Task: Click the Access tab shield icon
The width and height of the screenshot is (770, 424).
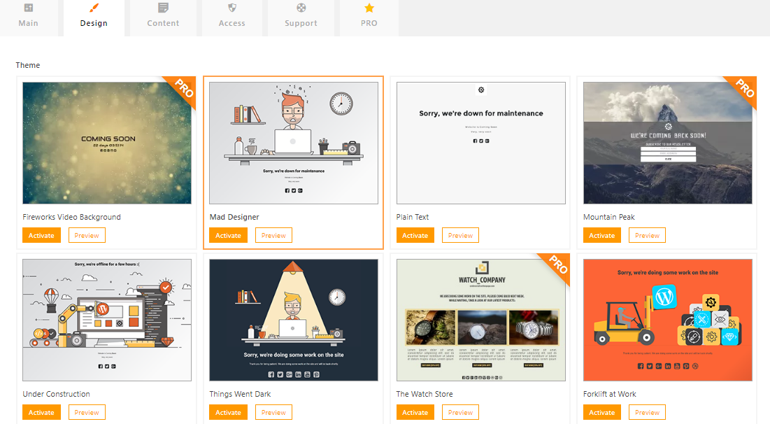Action: (232, 8)
